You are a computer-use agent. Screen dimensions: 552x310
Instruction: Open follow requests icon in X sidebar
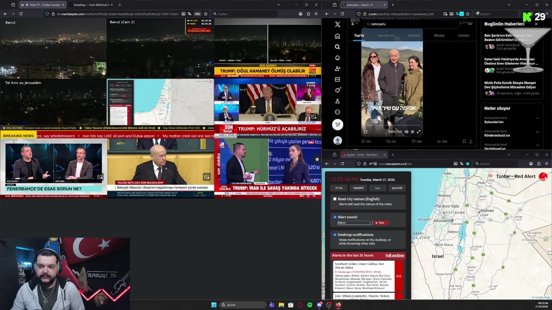(337, 68)
